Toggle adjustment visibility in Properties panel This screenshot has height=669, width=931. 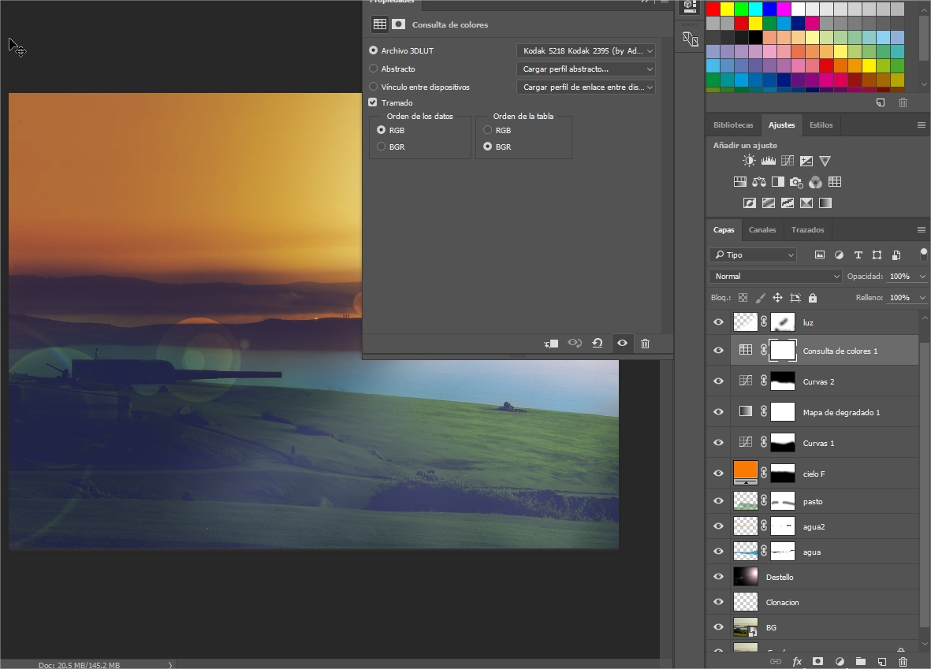click(x=622, y=343)
